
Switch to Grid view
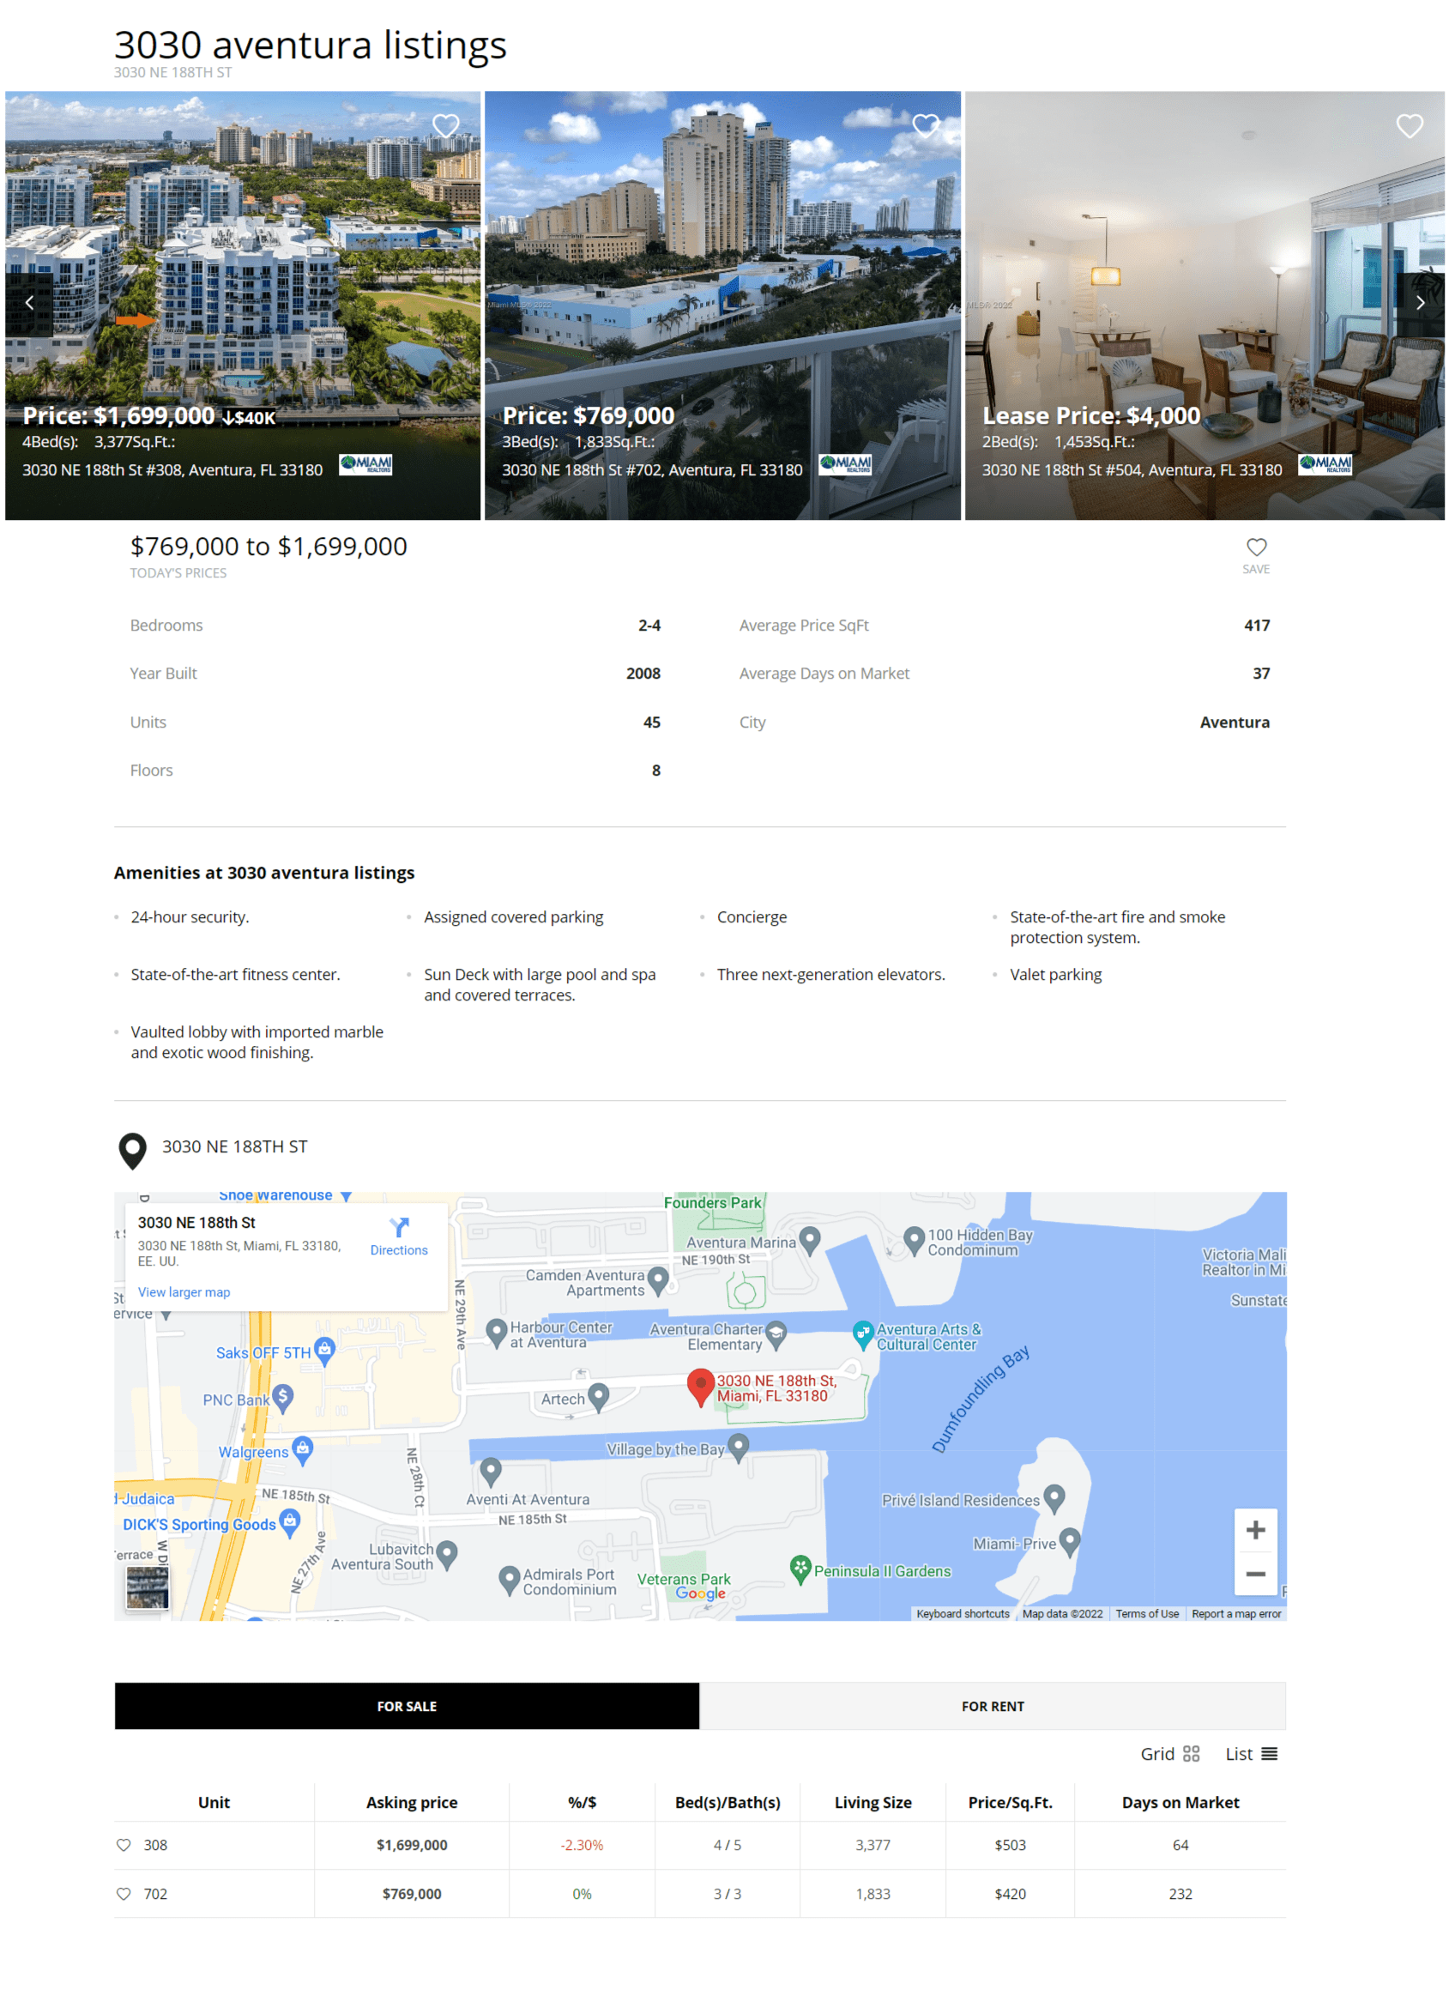click(x=1169, y=1755)
